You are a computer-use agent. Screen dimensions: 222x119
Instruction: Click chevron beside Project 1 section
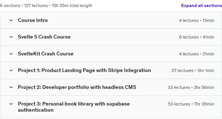coord(11,70)
